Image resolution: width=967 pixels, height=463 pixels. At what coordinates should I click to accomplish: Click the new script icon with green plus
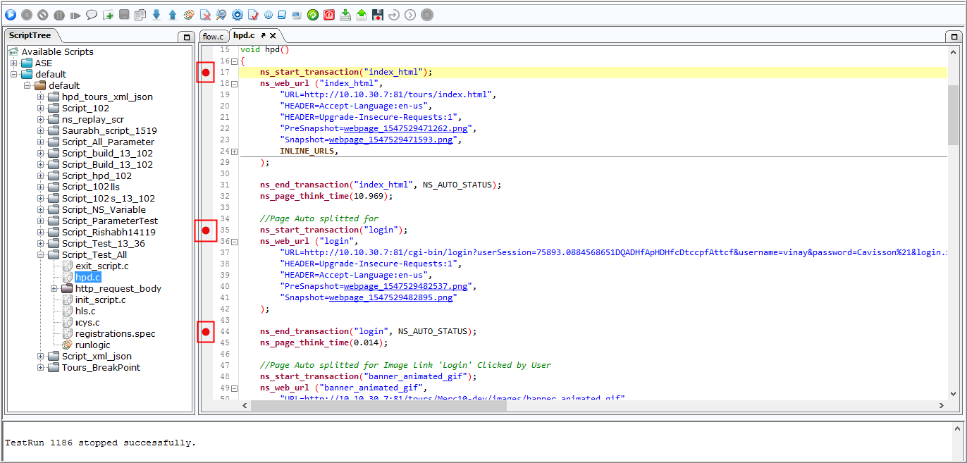108,15
